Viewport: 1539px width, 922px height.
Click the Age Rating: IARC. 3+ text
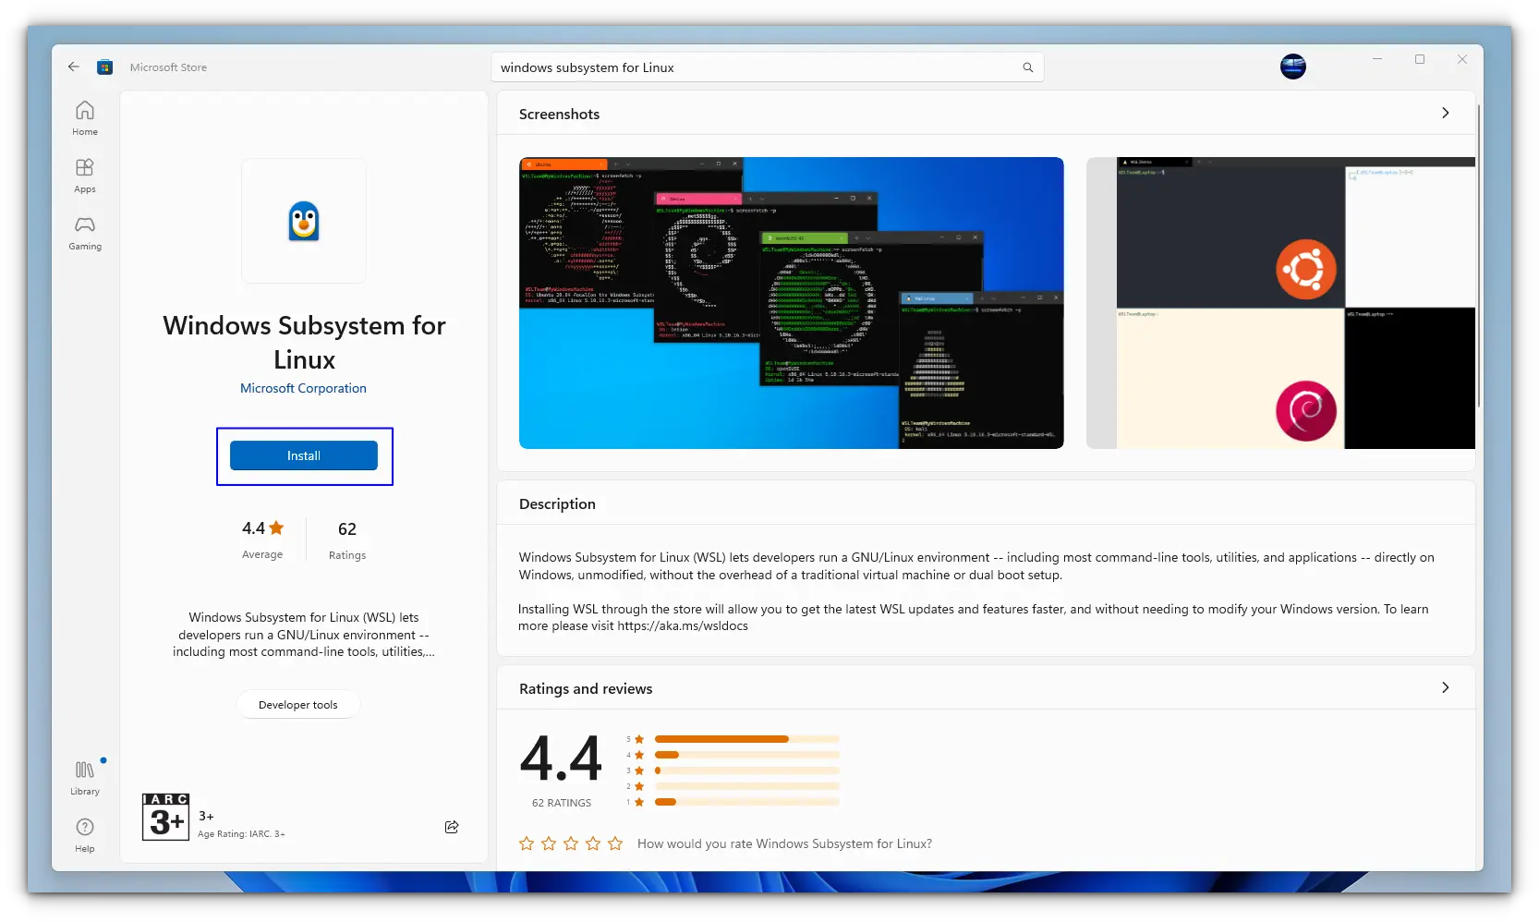tap(241, 834)
